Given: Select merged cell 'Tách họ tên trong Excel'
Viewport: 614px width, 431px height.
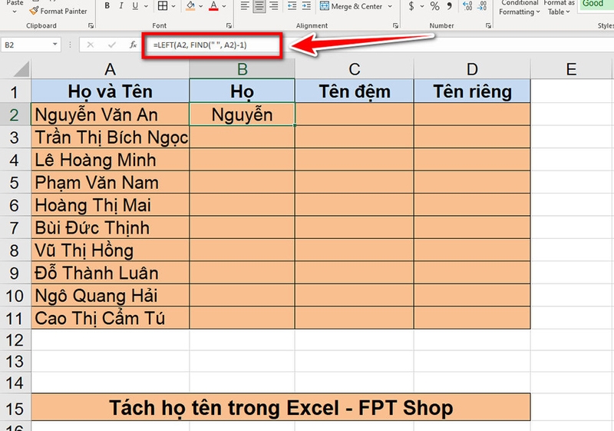Looking at the screenshot, I should (x=281, y=407).
